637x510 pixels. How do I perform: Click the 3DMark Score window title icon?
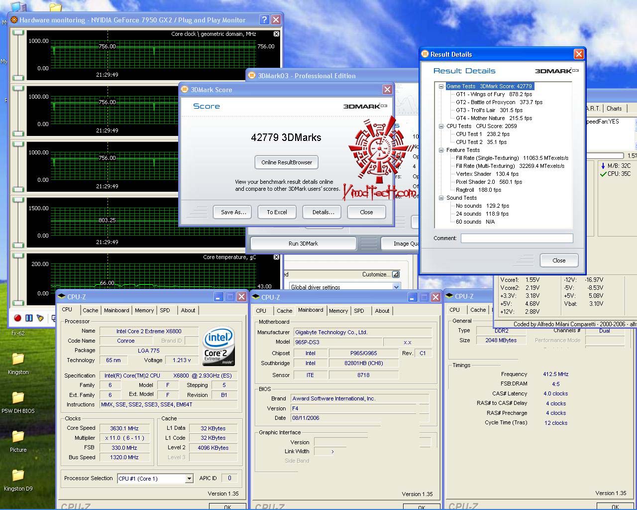[185, 90]
